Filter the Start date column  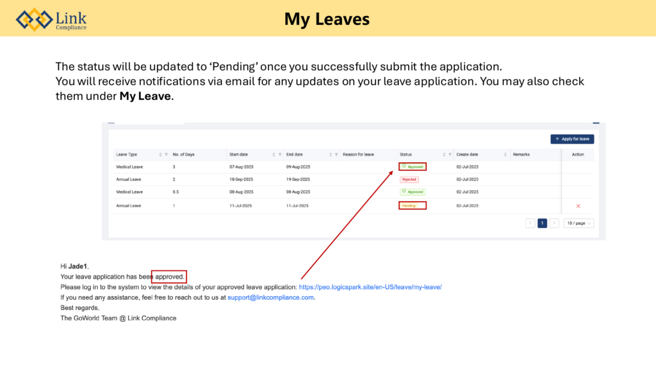click(280, 154)
